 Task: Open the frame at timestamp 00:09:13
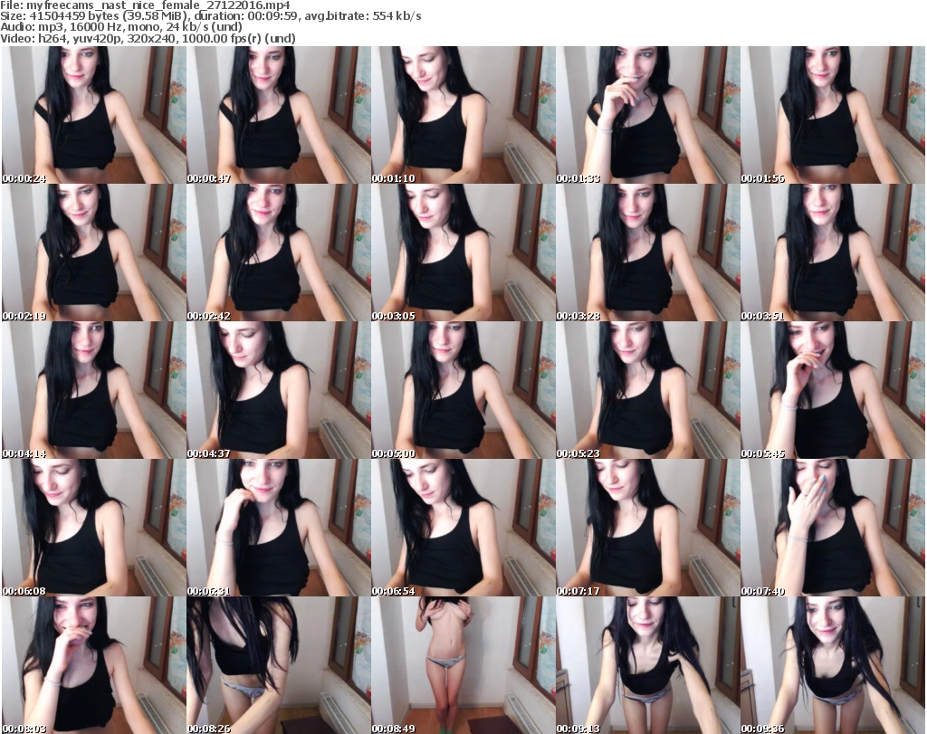point(648,665)
